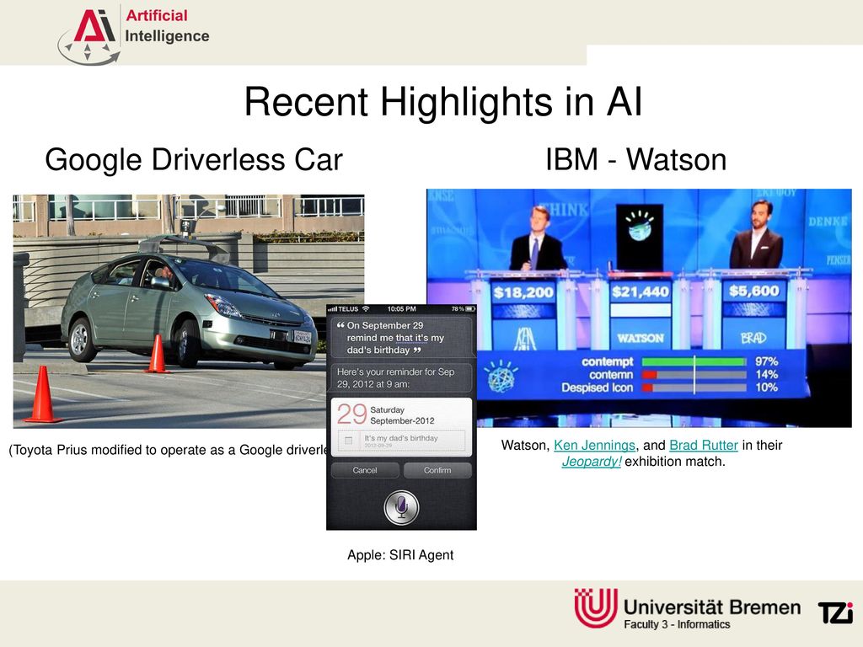Image resolution: width=863 pixels, height=647 pixels.
Task: Open the Ken Jennings link
Action: (x=594, y=445)
